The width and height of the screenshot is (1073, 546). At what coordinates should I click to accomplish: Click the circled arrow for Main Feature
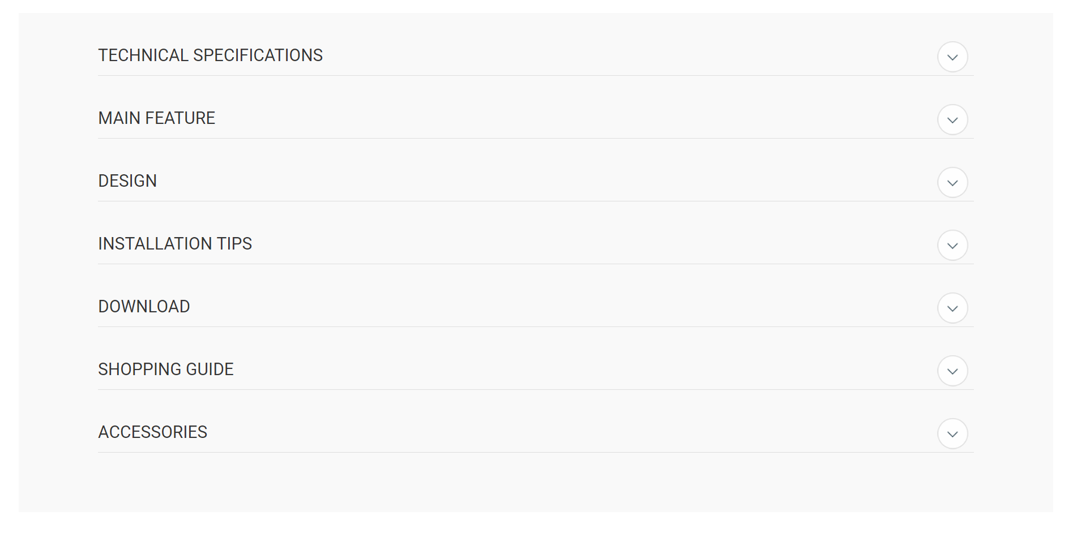tap(952, 119)
